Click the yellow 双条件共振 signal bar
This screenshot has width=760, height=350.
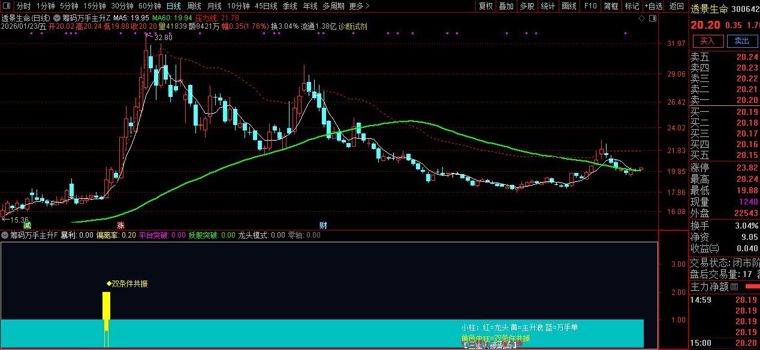point(107,319)
